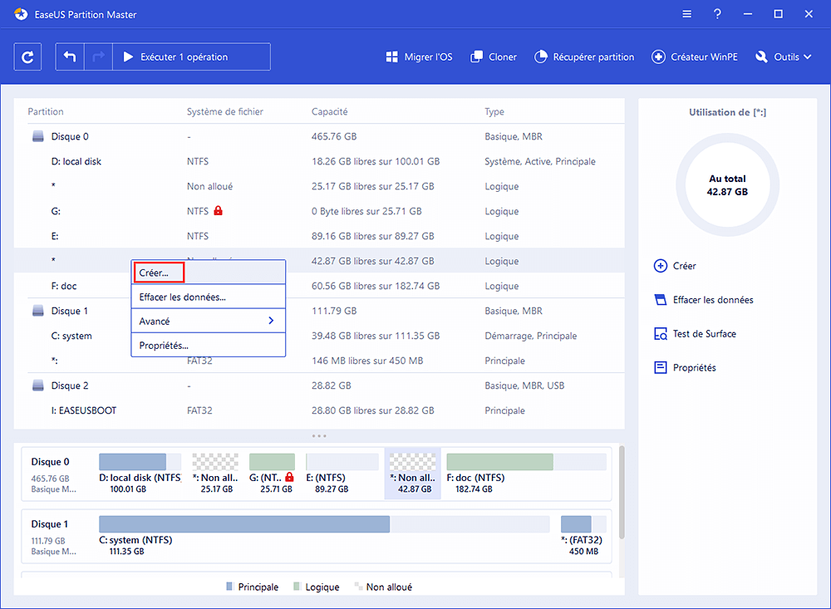Click the Cloner copy icon
The height and width of the screenshot is (609, 831).
(476, 56)
